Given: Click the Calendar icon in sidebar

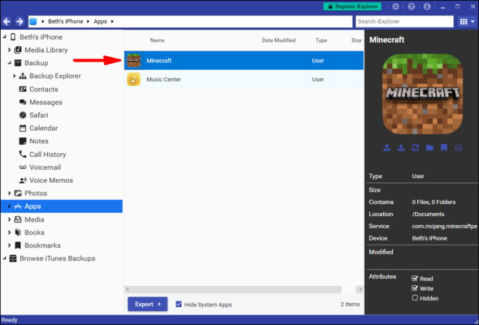Looking at the screenshot, I should coord(23,128).
